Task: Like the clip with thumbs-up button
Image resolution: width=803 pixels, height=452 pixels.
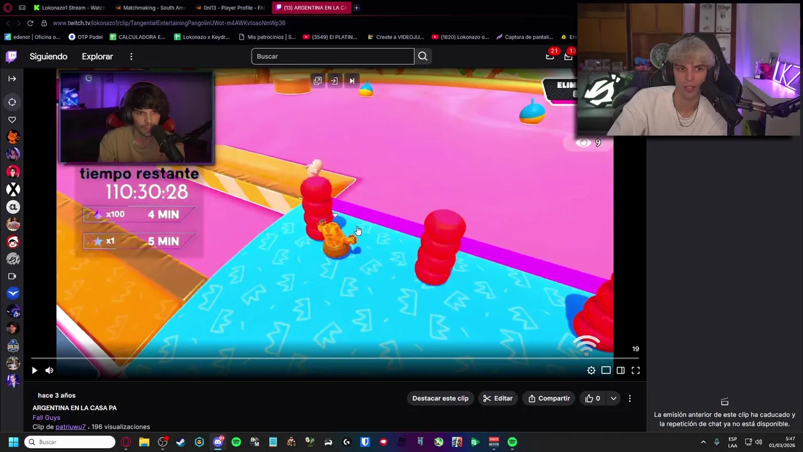Action: [593, 398]
